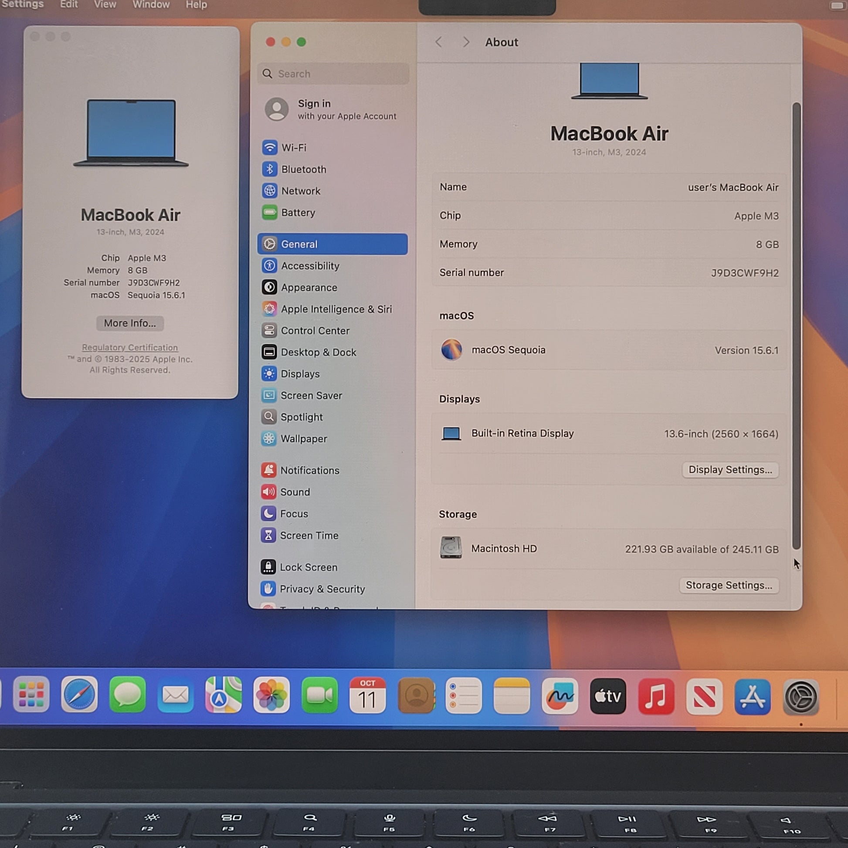Go forward using the right chevron
This screenshot has height=848, width=848.
pyautogui.click(x=466, y=42)
